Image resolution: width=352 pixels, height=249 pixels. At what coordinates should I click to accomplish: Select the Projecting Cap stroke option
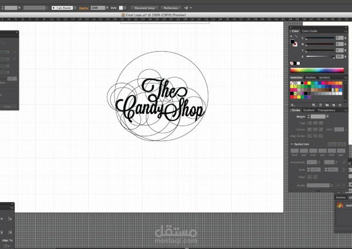321,123
